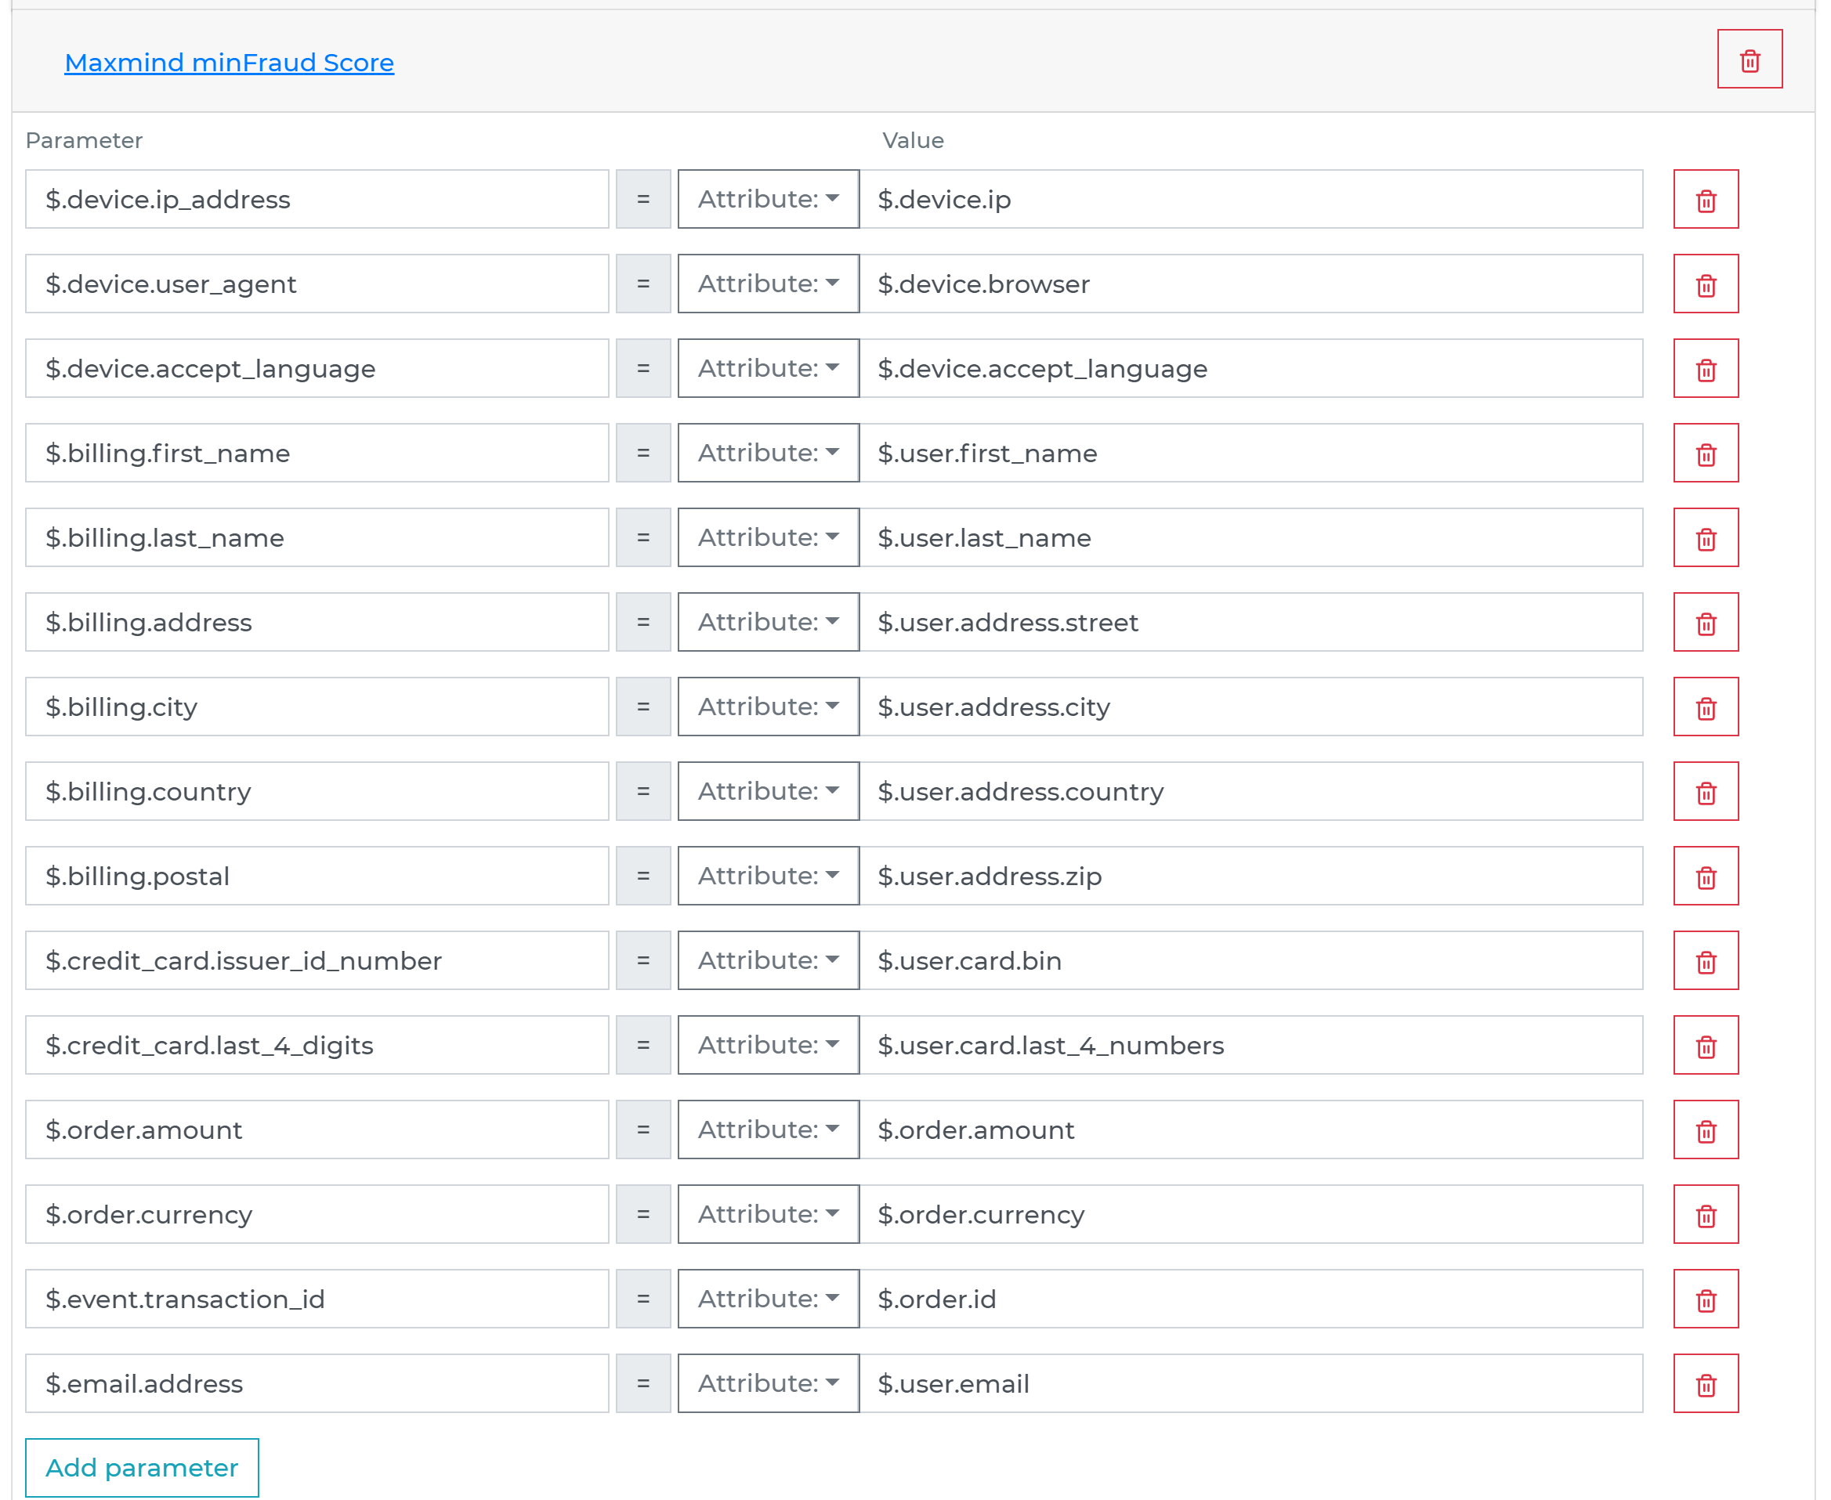Focus the $.billing.last_name parameter field

pyautogui.click(x=317, y=538)
